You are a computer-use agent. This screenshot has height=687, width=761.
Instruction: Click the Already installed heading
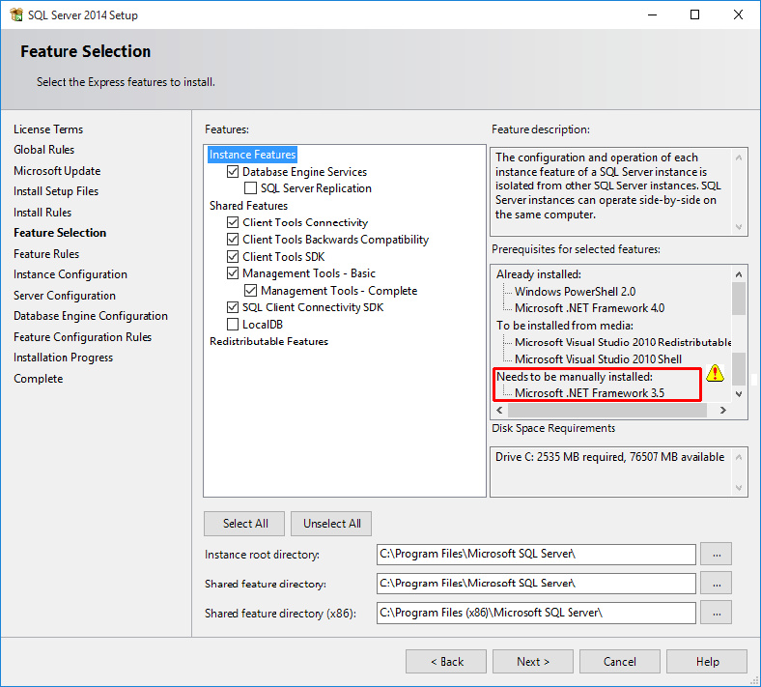pyautogui.click(x=539, y=274)
